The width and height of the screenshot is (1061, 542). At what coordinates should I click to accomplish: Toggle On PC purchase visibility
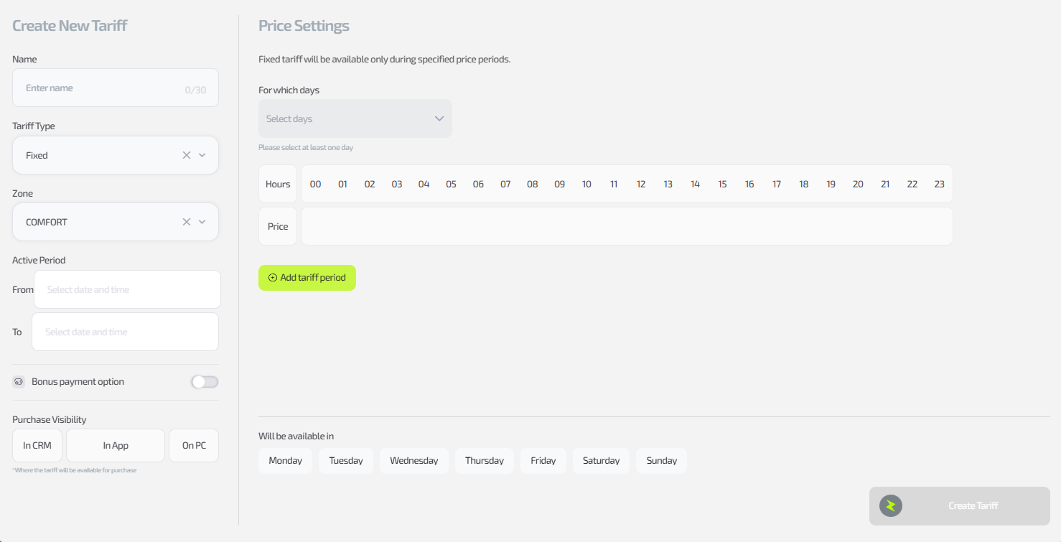(x=194, y=446)
